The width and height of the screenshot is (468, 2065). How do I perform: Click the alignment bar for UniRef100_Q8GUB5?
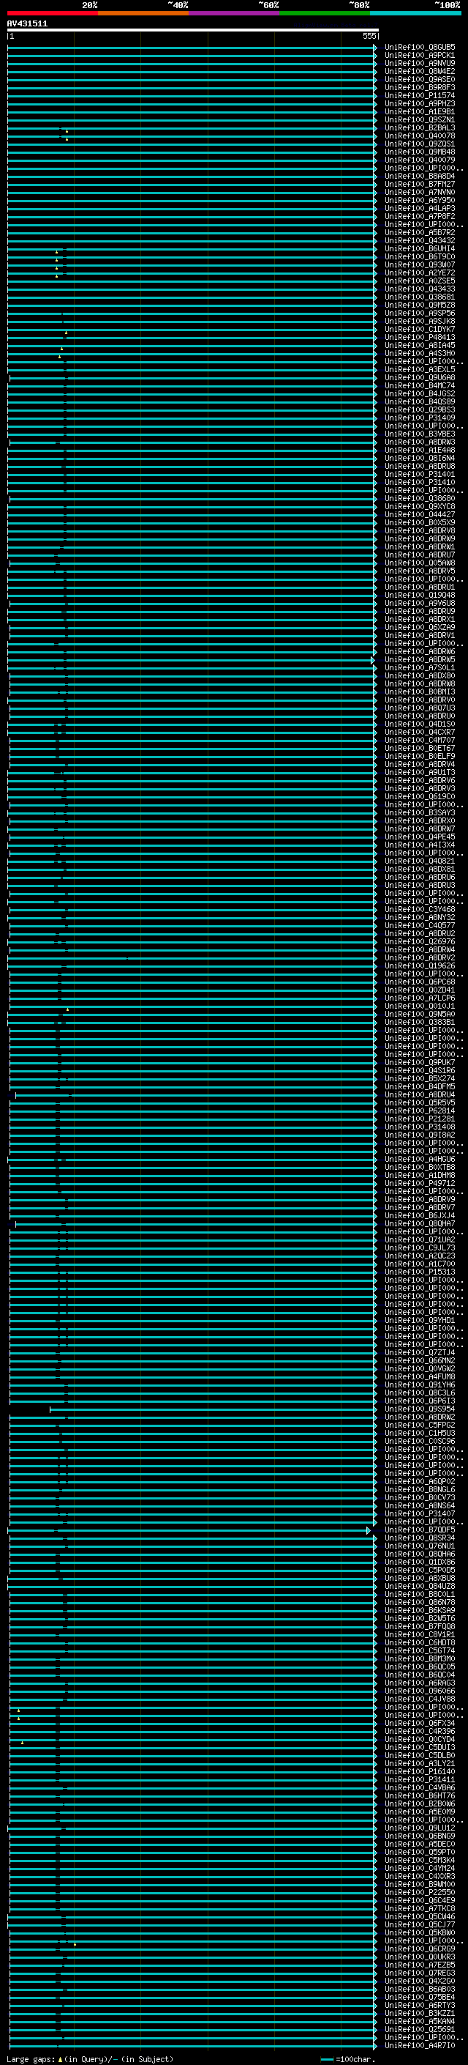pos(192,48)
